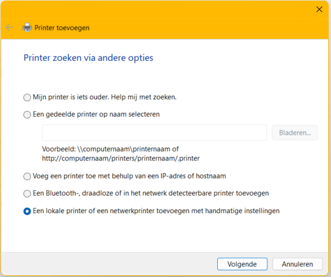Close the Printer toevoegen dialog

319,9
